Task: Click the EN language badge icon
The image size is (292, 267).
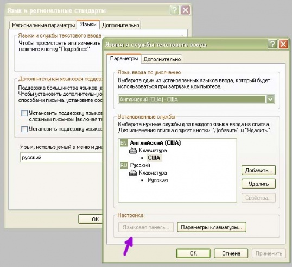Action: tap(124, 143)
